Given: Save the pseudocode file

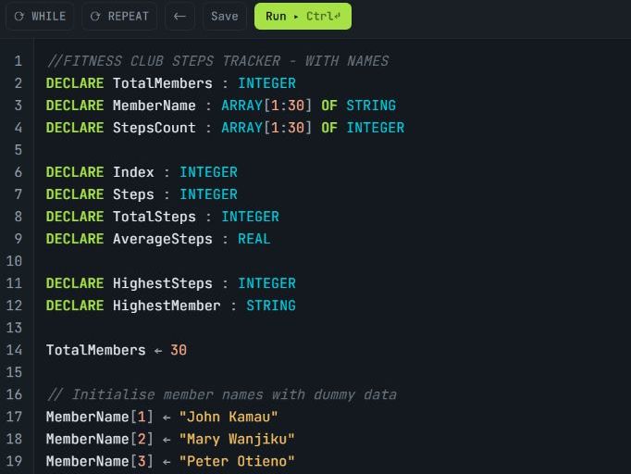Looking at the screenshot, I should click(x=225, y=17).
